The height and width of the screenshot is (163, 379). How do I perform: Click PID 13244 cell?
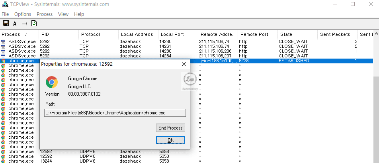(46, 161)
